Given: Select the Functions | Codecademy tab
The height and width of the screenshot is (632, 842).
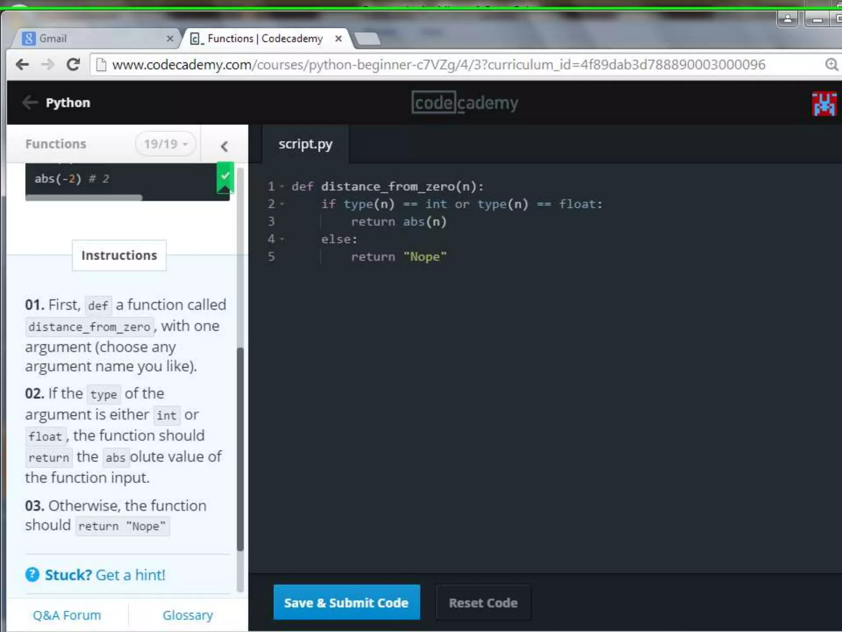Looking at the screenshot, I should coord(266,39).
